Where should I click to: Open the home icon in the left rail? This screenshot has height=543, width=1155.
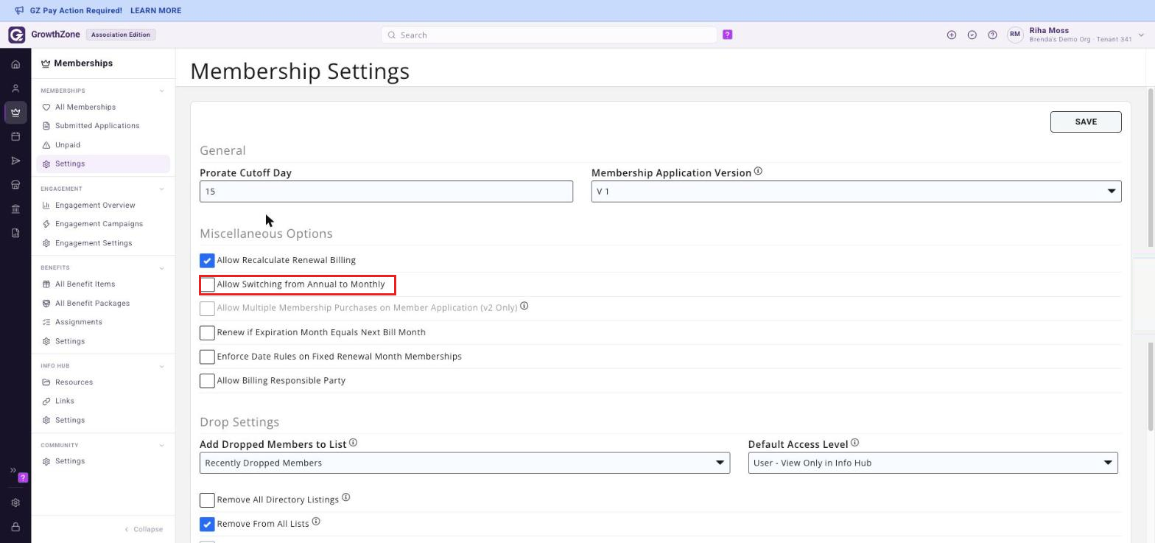click(x=15, y=64)
